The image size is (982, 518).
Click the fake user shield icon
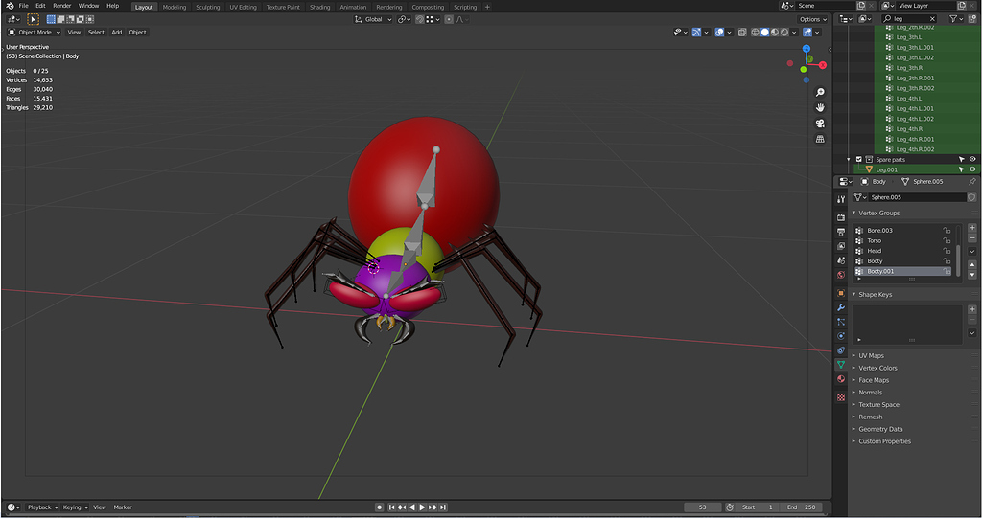[971, 197]
